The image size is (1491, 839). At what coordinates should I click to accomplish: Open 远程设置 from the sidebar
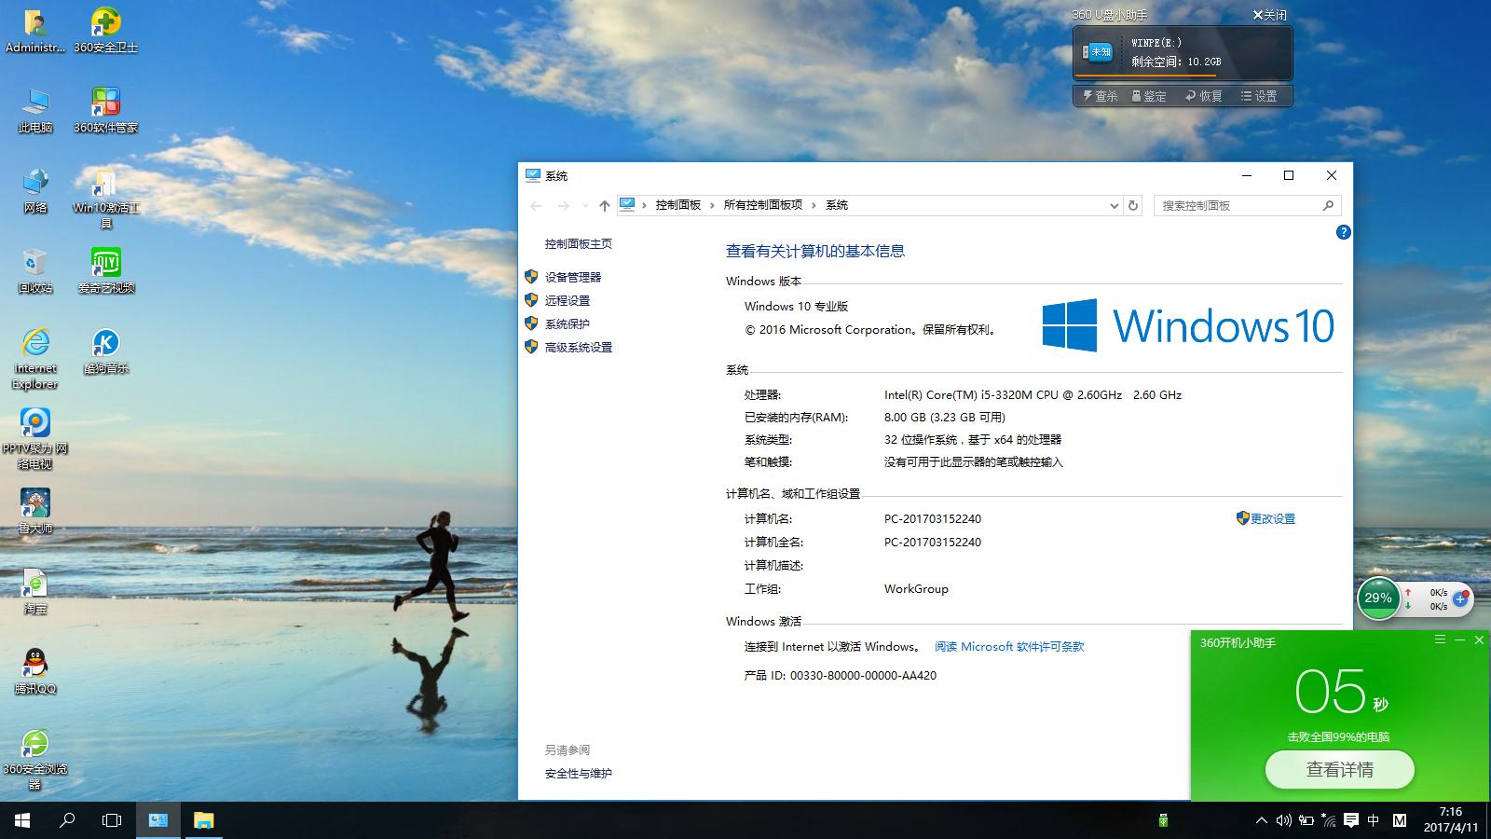pos(568,300)
